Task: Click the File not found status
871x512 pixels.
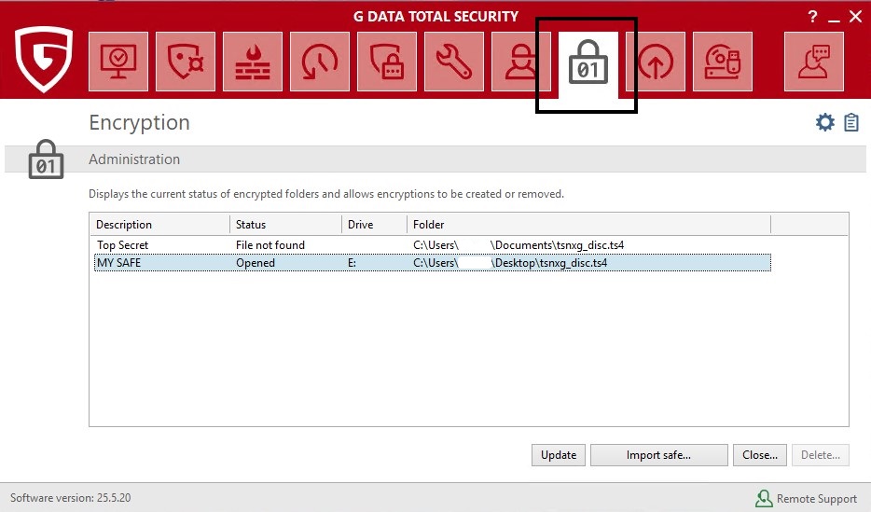Action: [270, 245]
